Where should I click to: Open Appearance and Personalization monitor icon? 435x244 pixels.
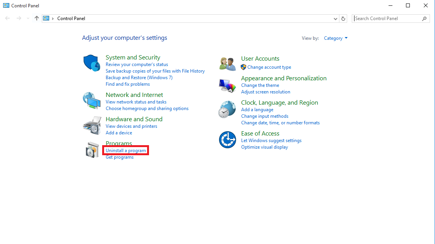(227, 85)
